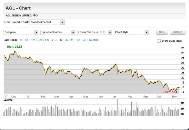This screenshot has height=130, width=189.
Task: Switch date range to YTD
Action: 54,40
